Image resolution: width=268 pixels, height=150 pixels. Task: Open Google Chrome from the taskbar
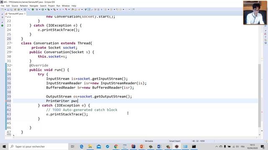point(116,146)
